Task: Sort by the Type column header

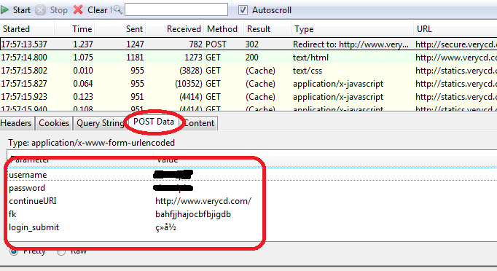Action: click(352, 29)
